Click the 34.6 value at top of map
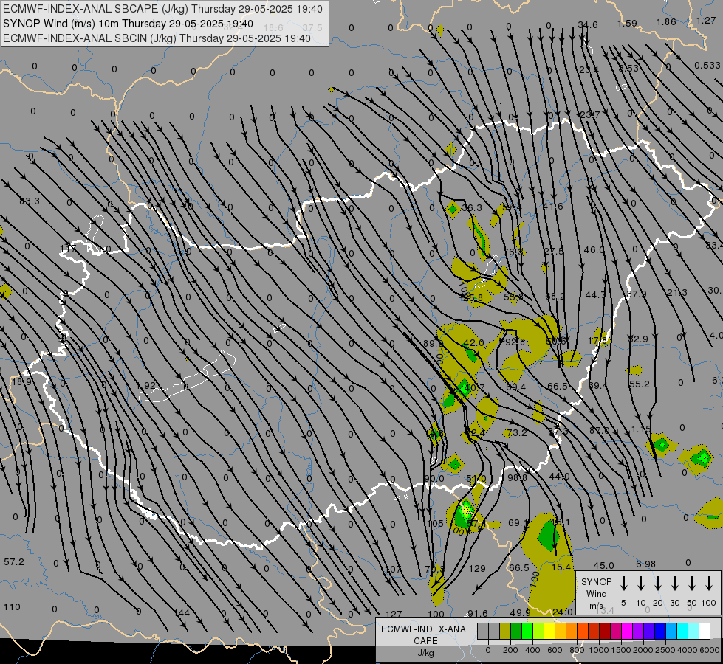The image size is (723, 664). pos(588,24)
